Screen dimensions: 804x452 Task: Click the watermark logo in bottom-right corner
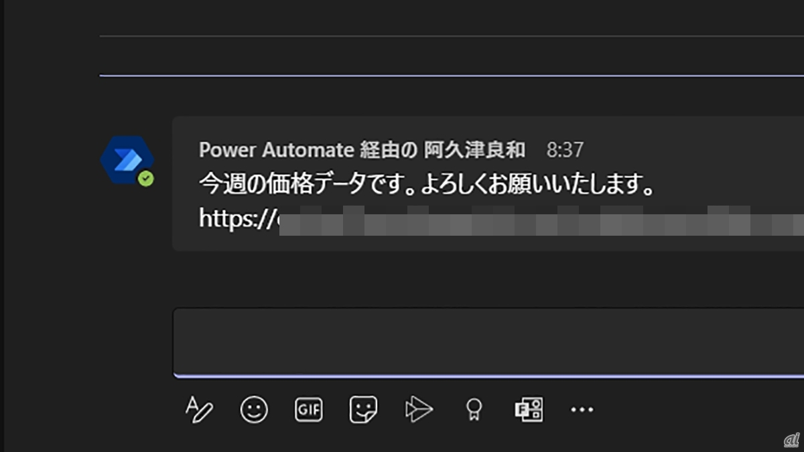pos(791,439)
